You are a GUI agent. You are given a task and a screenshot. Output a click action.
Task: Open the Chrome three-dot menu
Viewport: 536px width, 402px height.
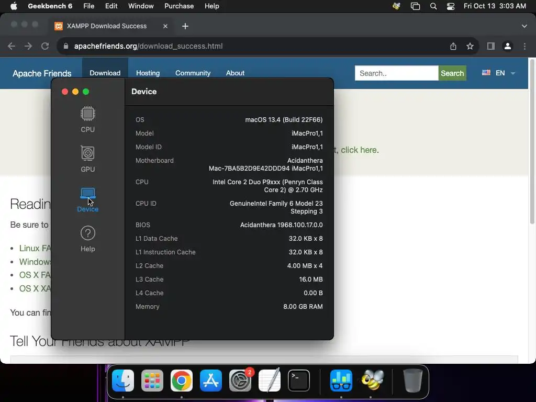click(524, 46)
